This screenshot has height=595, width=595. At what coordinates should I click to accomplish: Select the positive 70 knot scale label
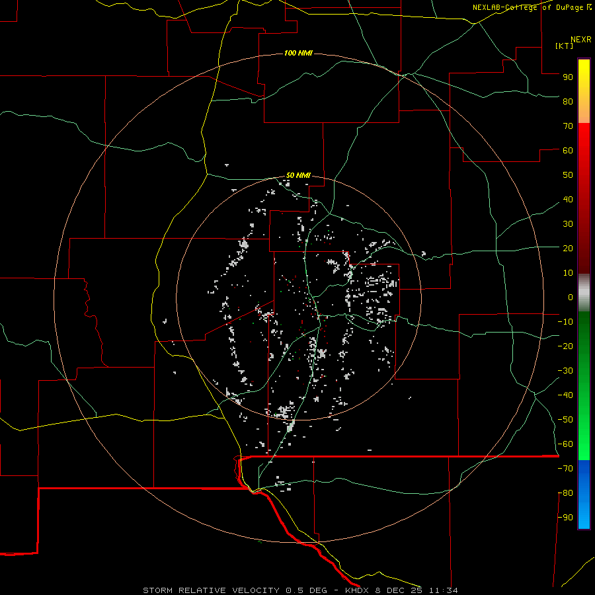pyautogui.click(x=568, y=126)
